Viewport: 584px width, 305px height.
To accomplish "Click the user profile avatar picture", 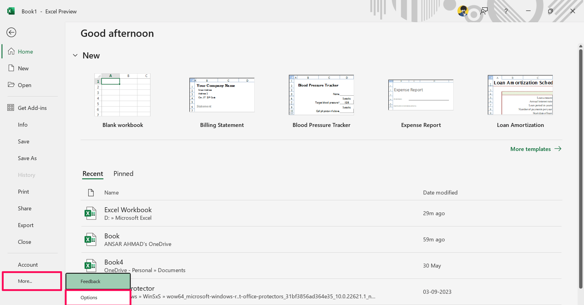I will point(463,11).
